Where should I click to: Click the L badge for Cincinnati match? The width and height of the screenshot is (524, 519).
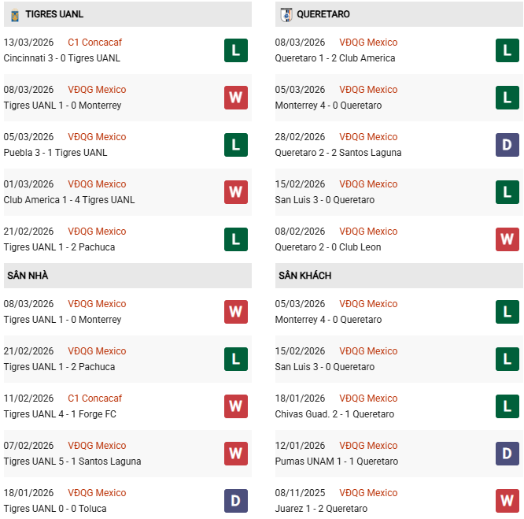(x=235, y=50)
